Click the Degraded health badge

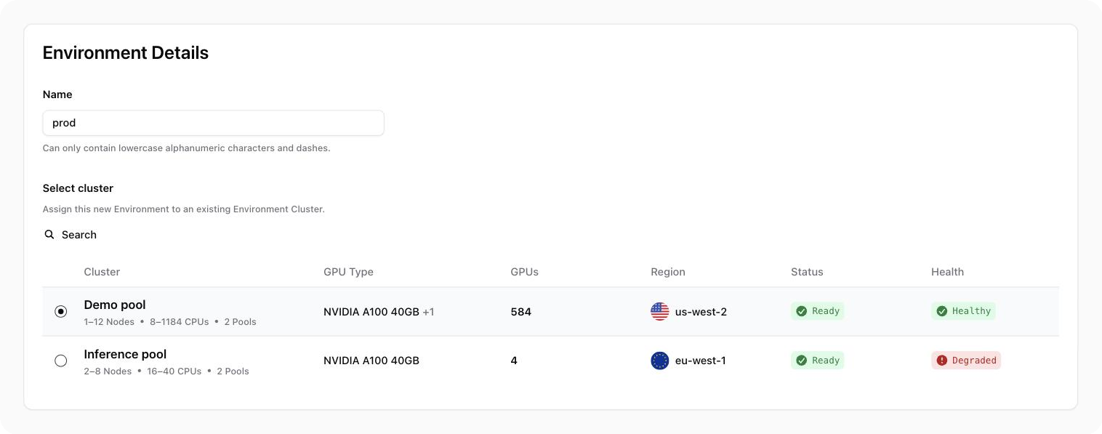pos(966,361)
